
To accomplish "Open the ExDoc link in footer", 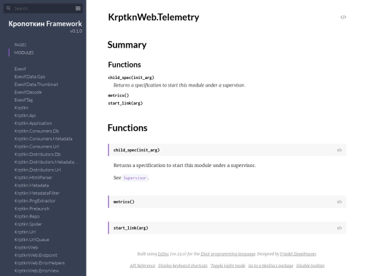I will pos(164,254).
